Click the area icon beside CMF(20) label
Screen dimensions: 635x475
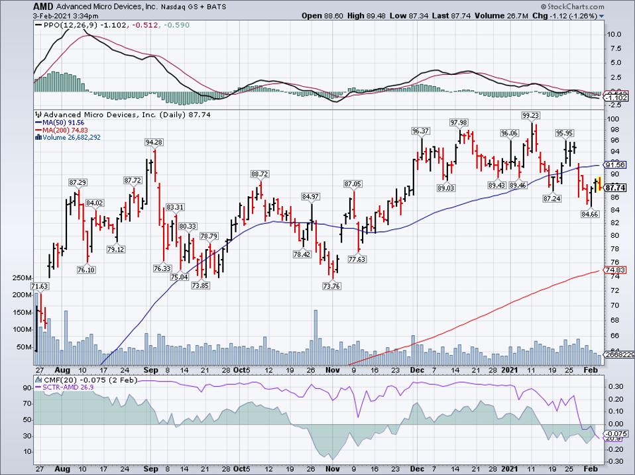(39, 380)
